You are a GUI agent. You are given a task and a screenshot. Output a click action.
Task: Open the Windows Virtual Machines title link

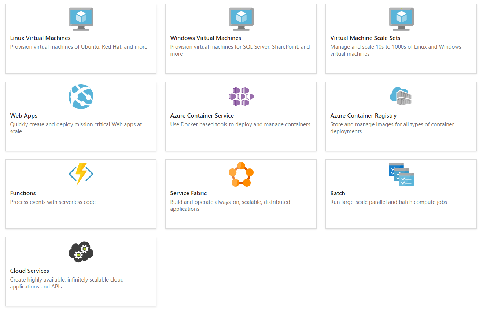click(206, 38)
